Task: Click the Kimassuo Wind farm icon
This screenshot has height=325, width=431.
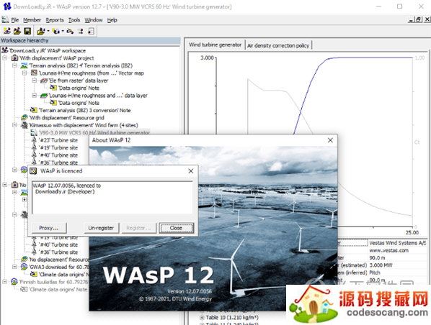Action: (x=25, y=125)
